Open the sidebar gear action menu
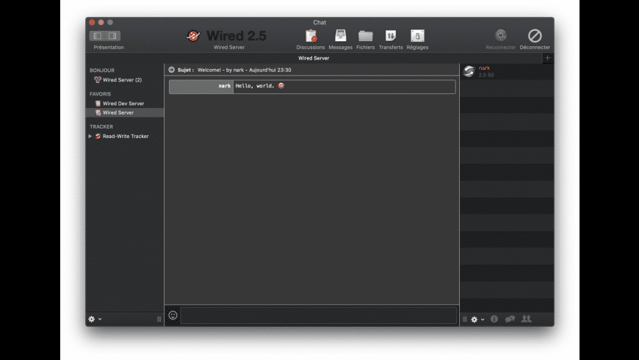Viewport: 639px width, 360px height. pos(95,320)
